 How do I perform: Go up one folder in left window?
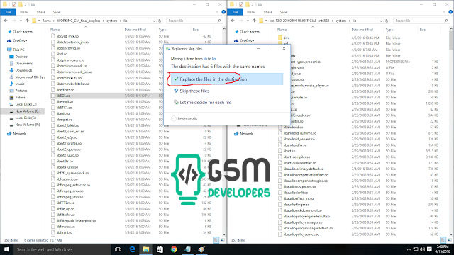pyautogui.click(x=27, y=21)
